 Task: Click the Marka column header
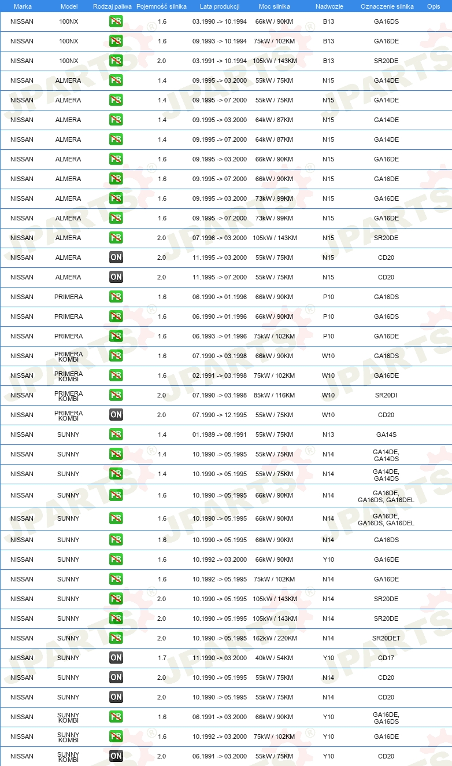coord(23,6)
